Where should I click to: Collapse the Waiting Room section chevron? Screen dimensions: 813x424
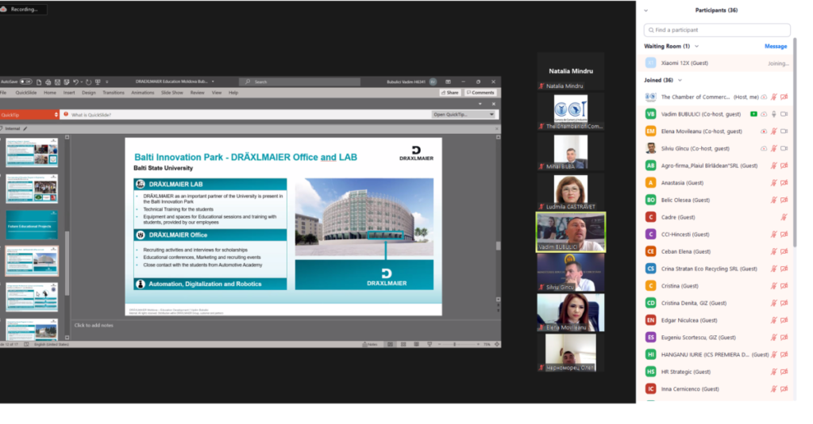(x=697, y=46)
